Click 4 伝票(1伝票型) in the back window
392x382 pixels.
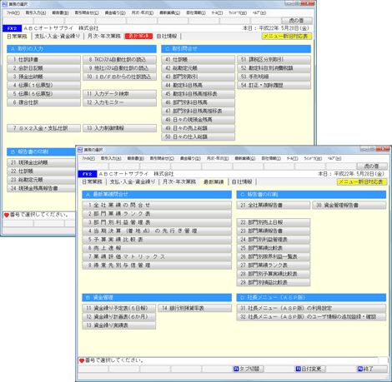pos(44,85)
